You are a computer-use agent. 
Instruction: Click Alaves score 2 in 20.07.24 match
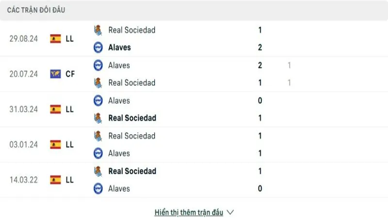tap(260, 65)
